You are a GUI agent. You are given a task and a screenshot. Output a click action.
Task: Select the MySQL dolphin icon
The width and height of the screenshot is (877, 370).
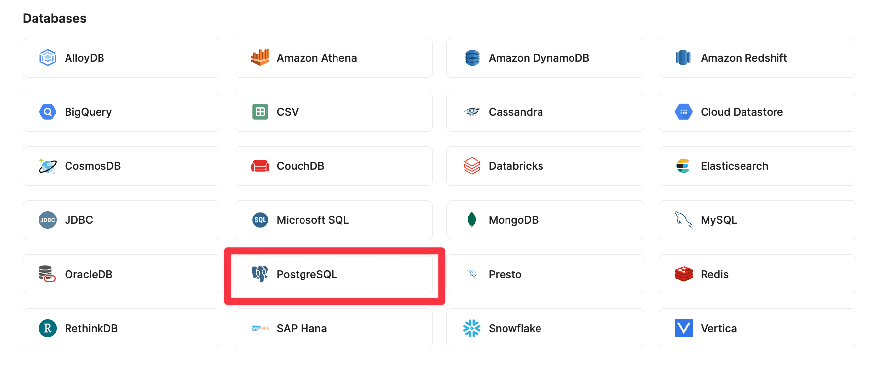click(x=683, y=220)
